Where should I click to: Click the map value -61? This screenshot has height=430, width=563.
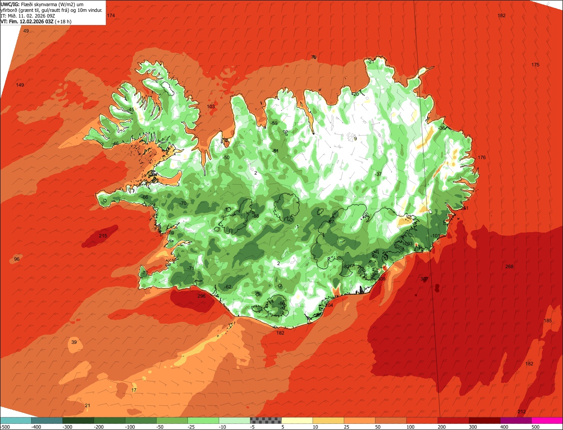coord(276,151)
